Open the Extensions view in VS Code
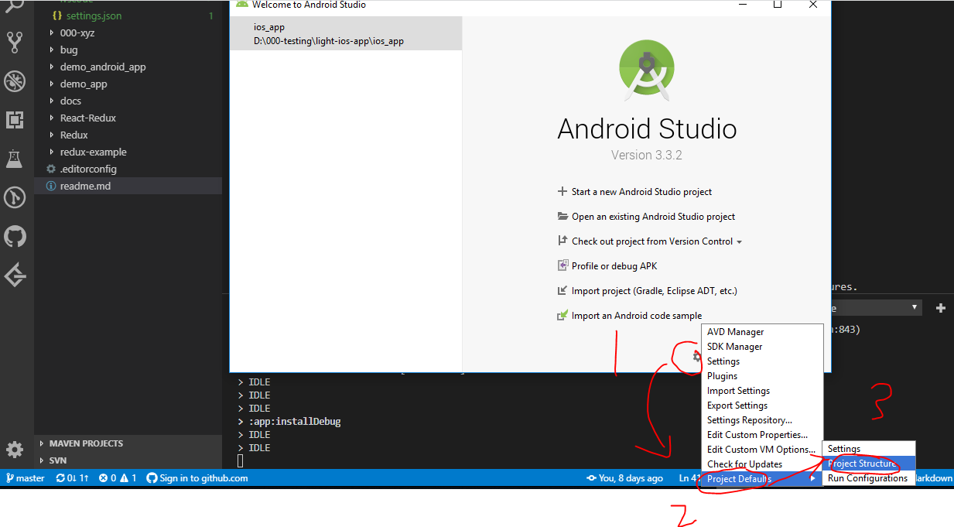 pyautogui.click(x=15, y=120)
